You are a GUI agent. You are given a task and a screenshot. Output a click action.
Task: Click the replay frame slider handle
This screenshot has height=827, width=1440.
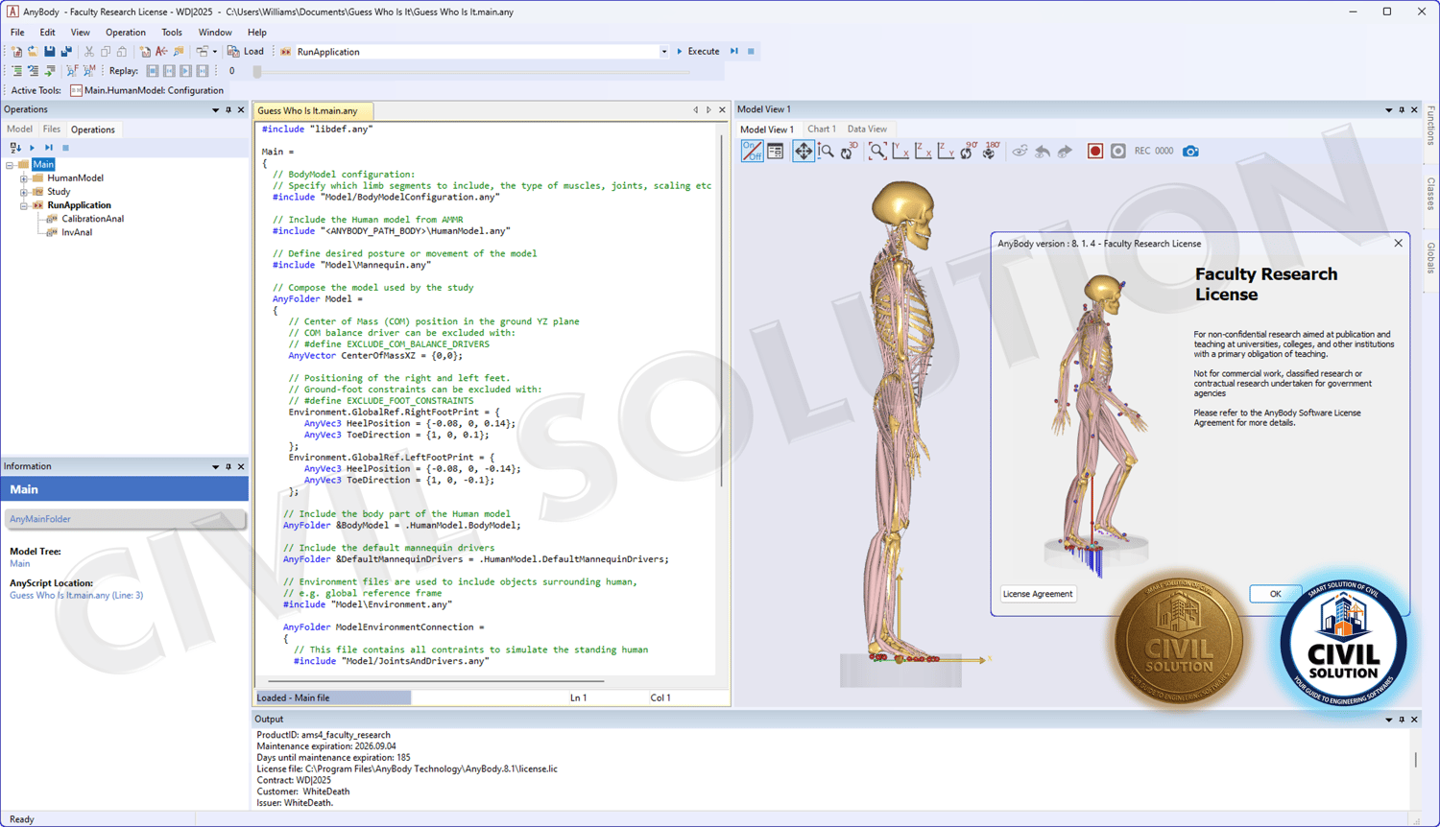click(257, 71)
